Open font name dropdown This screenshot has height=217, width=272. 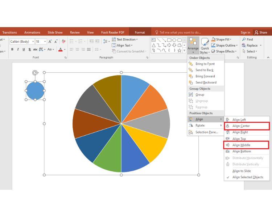pos(33,42)
